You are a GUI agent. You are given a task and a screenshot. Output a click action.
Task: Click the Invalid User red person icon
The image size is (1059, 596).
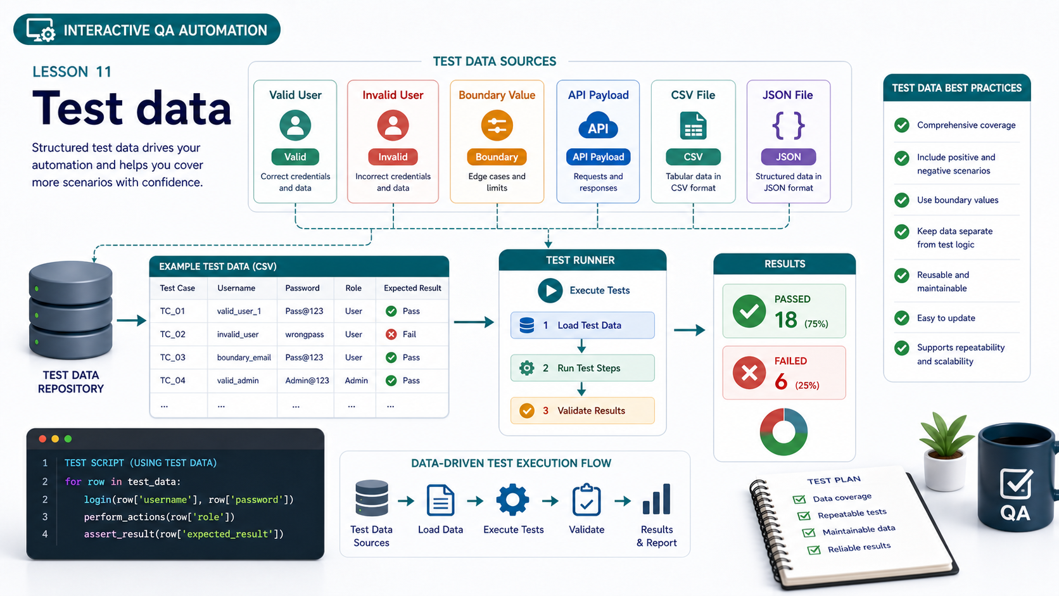[x=393, y=125]
